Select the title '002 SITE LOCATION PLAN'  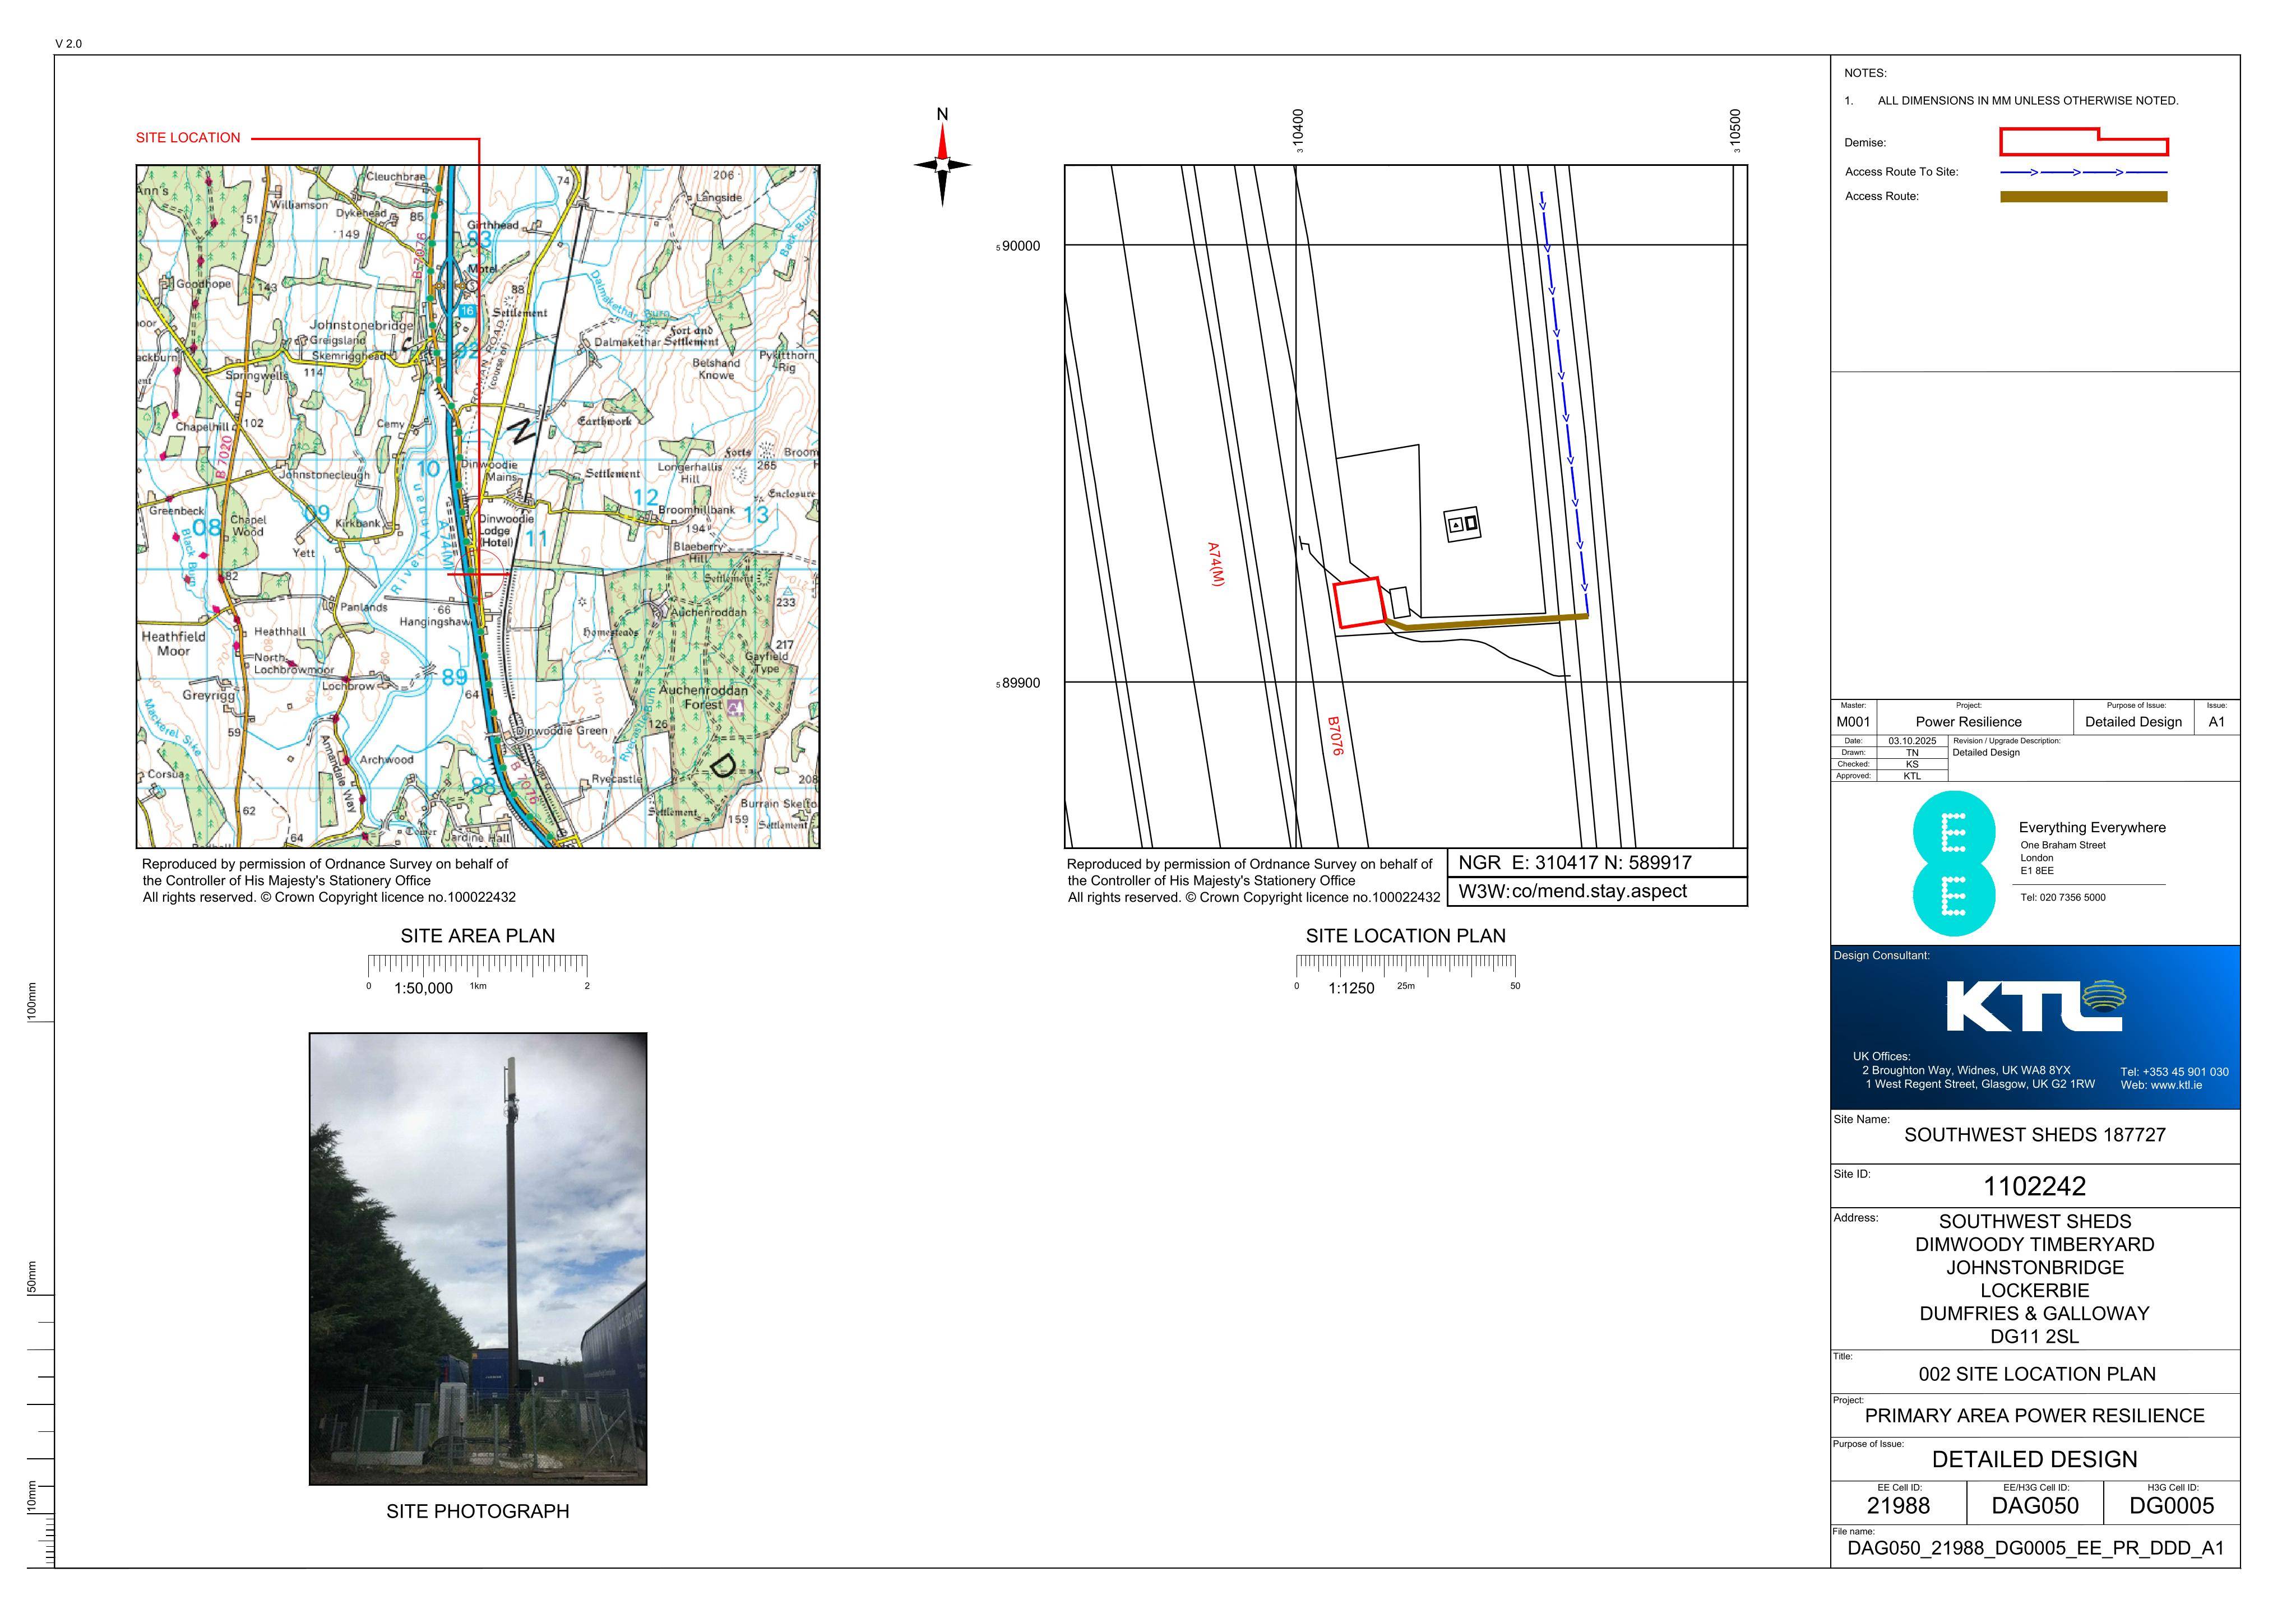click(2037, 1374)
